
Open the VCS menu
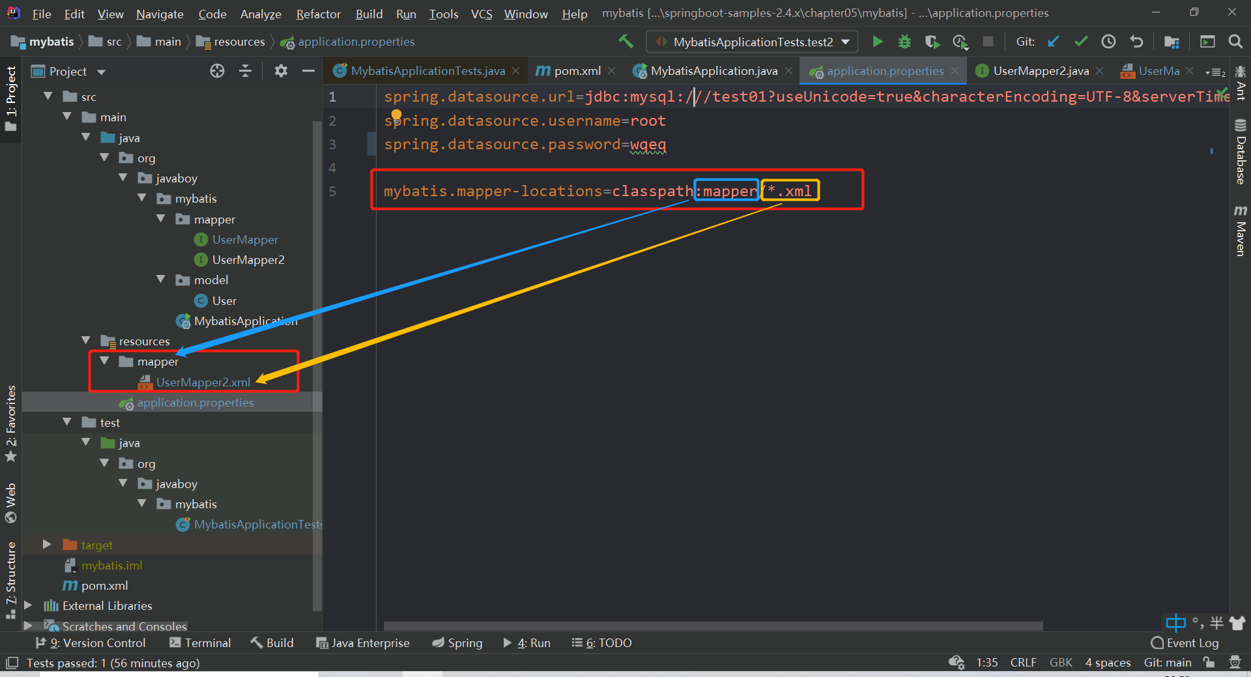(x=482, y=14)
